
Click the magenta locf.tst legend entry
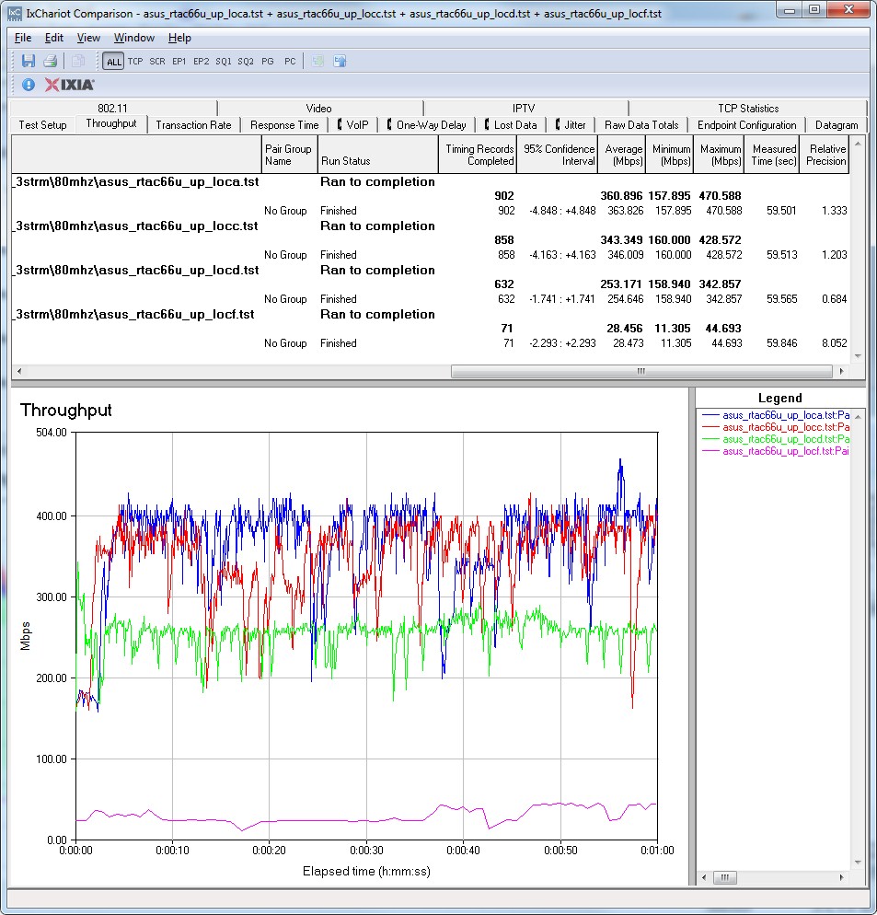776,451
